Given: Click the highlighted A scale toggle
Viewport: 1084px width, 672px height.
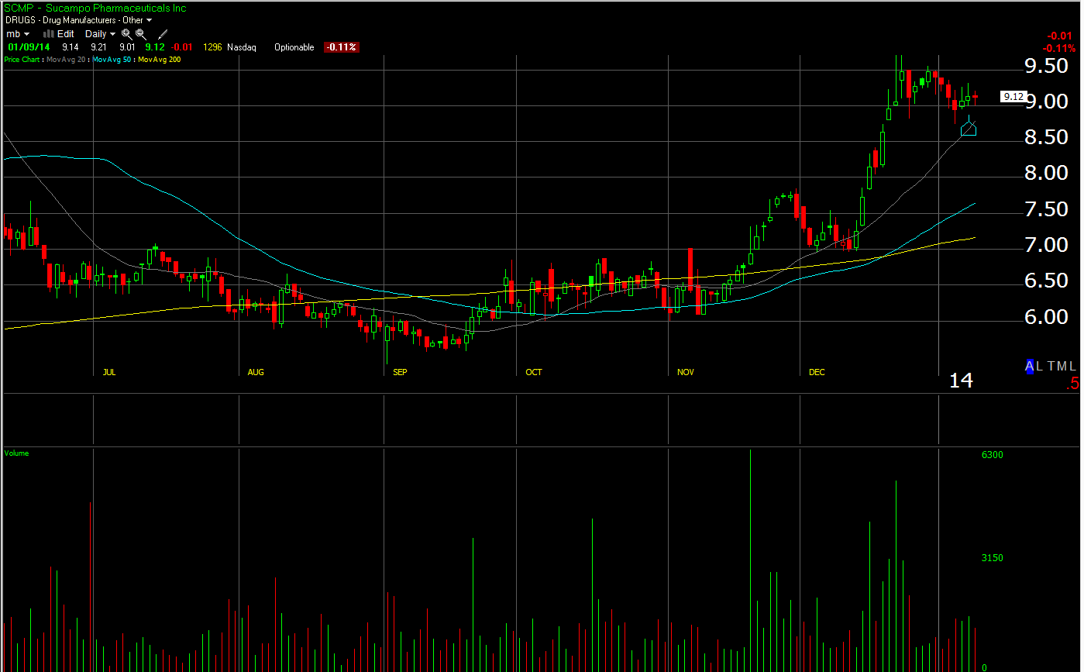Looking at the screenshot, I should pos(1030,367).
